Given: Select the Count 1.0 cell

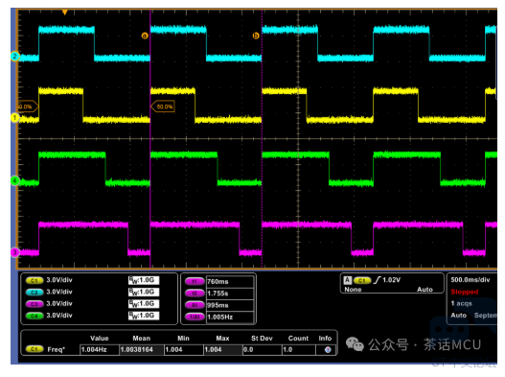Looking at the screenshot, I should (299, 349).
